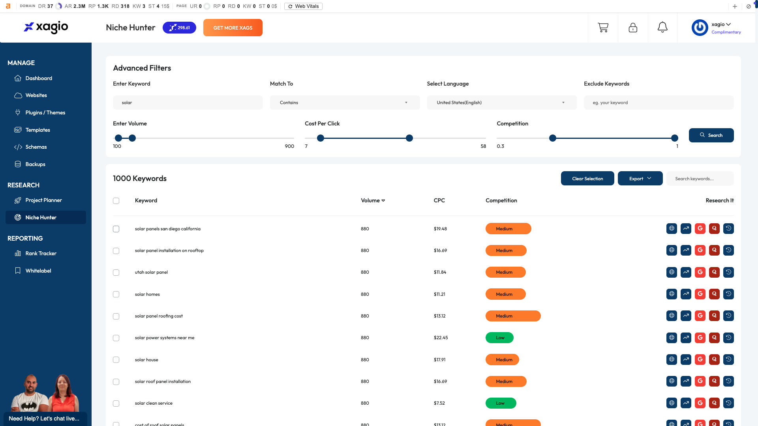Open Backups in the sidebar
The height and width of the screenshot is (426, 758).
coord(35,164)
